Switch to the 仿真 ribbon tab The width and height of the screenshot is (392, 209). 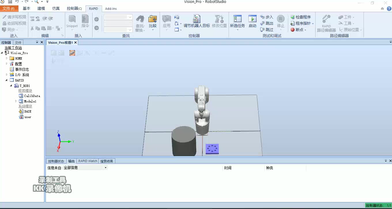click(56, 9)
